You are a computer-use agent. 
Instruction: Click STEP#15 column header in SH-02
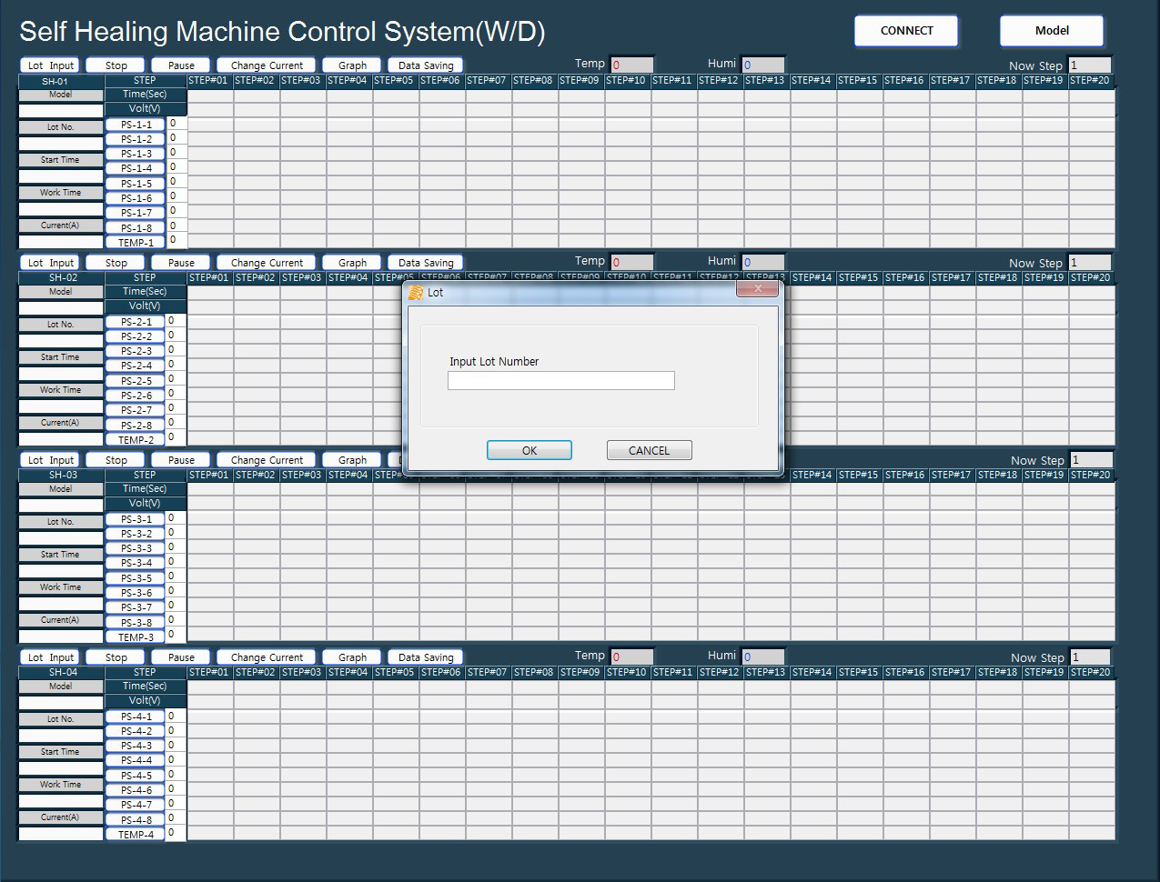click(x=859, y=277)
